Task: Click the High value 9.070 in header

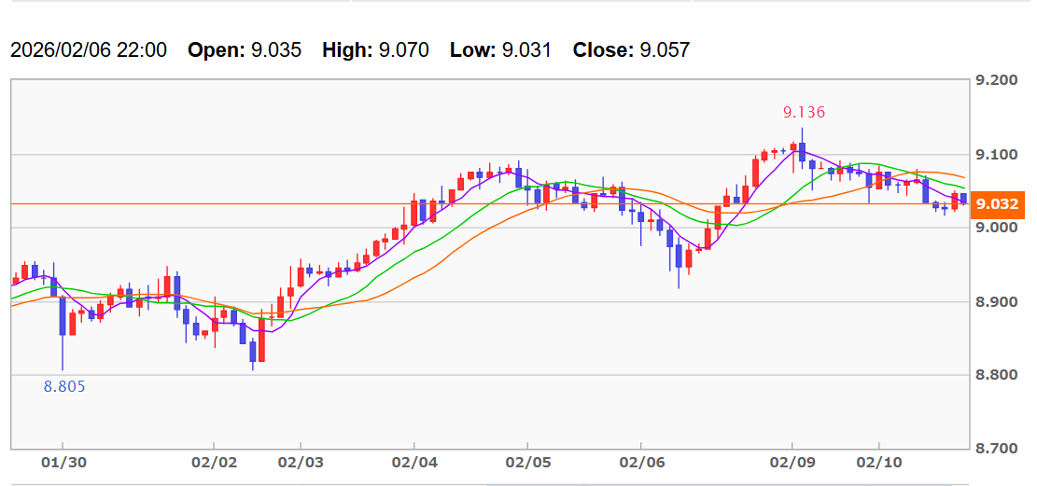Action: 404,50
